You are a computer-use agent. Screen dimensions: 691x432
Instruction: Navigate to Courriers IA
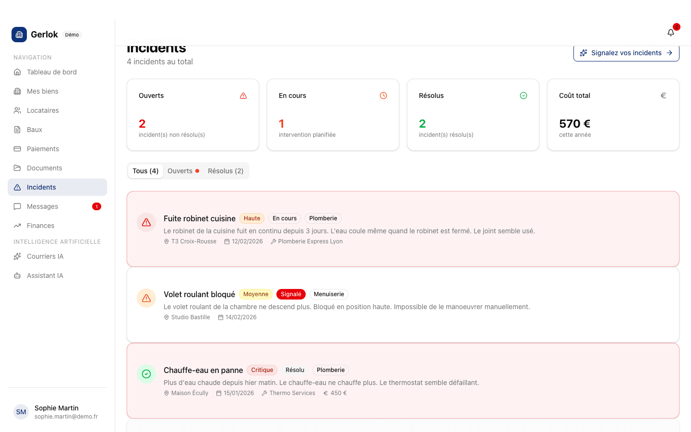[x=45, y=256]
